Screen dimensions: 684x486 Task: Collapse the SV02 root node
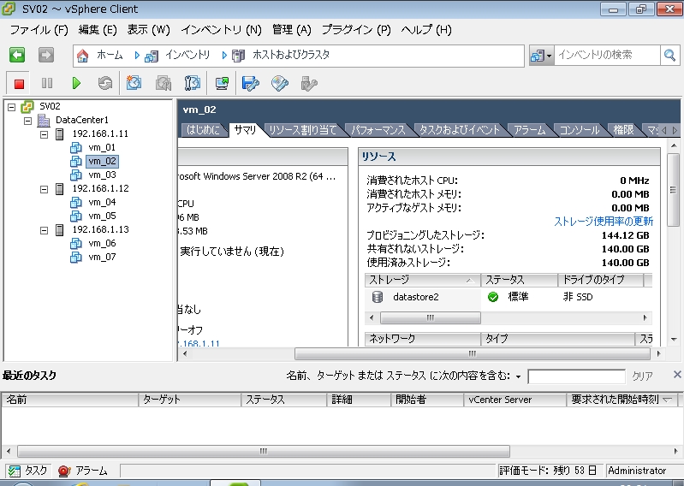(12, 107)
